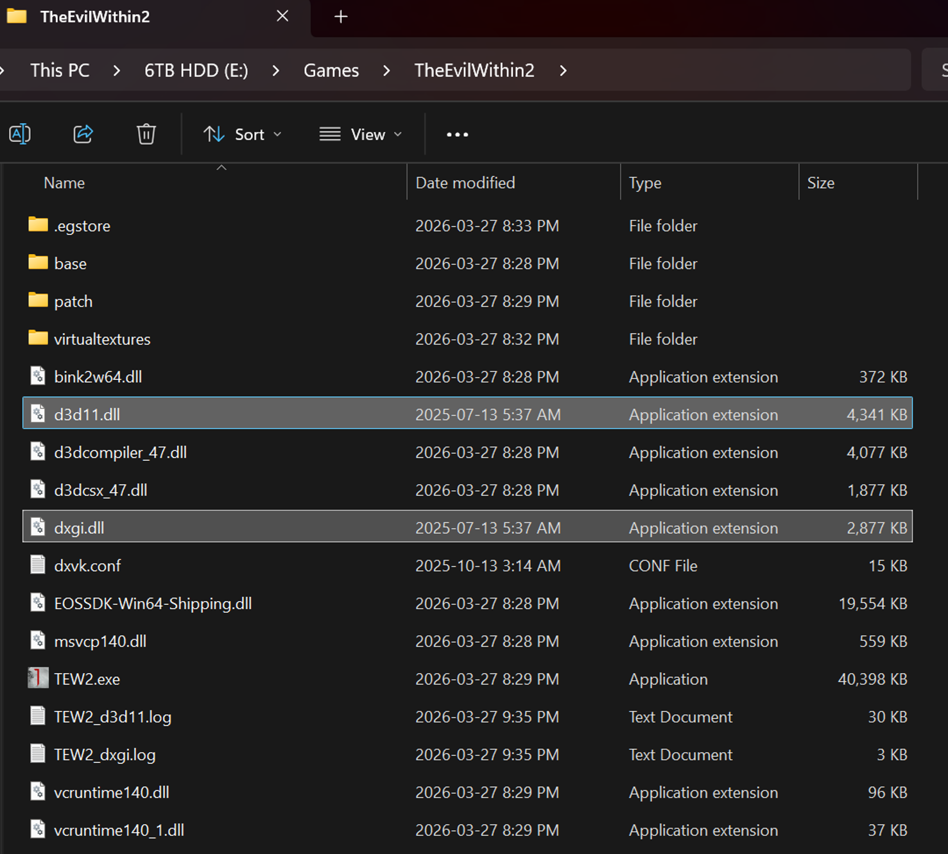Click the bink2w64.dll file icon
This screenshot has height=854, width=948.
tap(39, 376)
